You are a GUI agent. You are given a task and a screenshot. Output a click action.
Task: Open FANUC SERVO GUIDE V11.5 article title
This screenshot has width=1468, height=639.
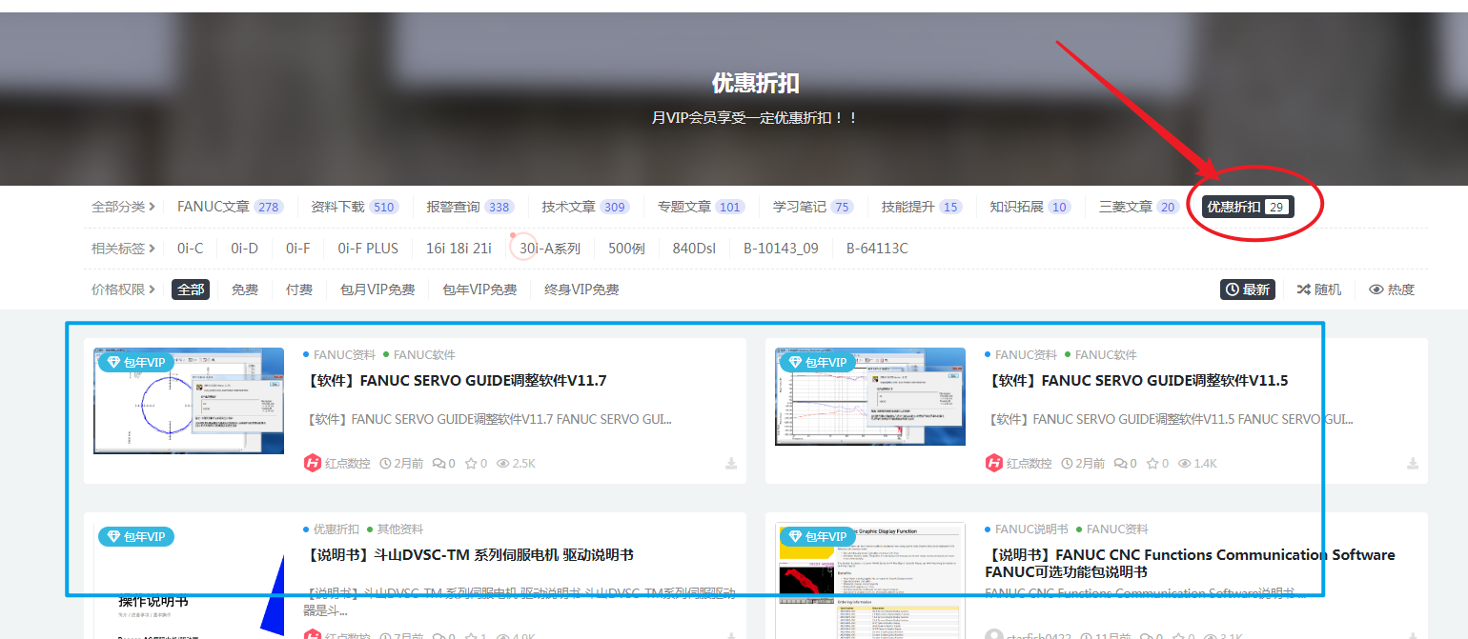[1136, 381]
